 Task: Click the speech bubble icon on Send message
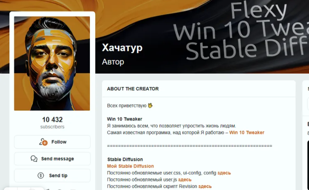point(34,159)
